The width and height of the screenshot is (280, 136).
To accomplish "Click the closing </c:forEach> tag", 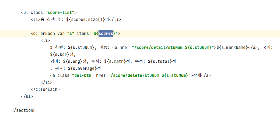I will (x=45, y=89).
